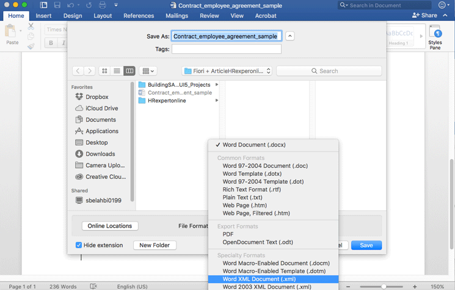455x290 pixels.
Task: Toggle the Hide extension checkbox
Action: [x=79, y=245]
